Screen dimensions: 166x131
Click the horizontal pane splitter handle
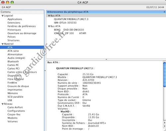tap(106, 60)
